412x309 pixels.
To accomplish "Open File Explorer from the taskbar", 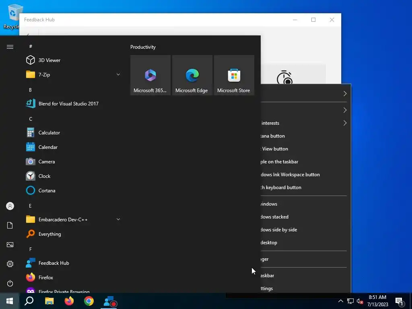I will 49,301.
